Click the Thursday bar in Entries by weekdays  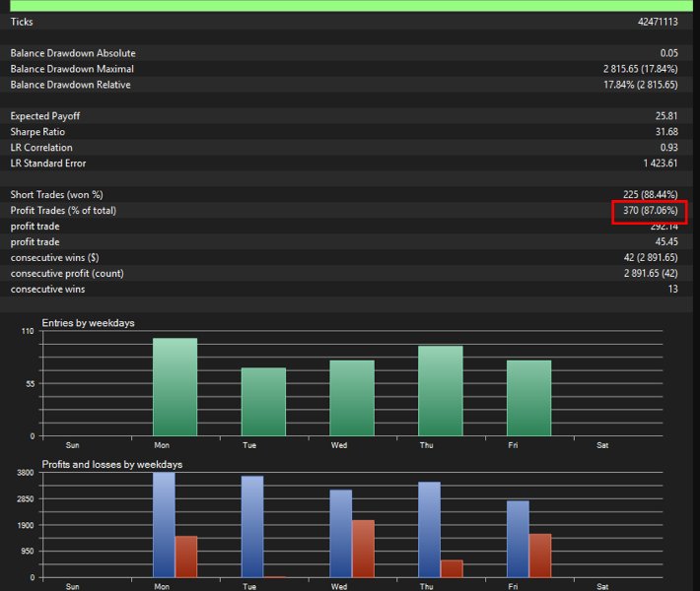tap(440, 391)
